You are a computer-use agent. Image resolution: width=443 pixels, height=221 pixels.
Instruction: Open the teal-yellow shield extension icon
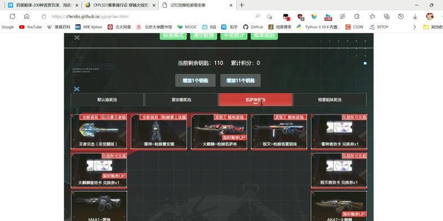[314, 17]
